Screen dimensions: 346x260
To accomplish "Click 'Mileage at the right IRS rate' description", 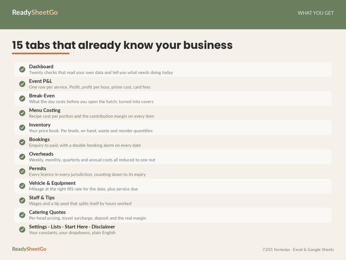I will [83, 189].
